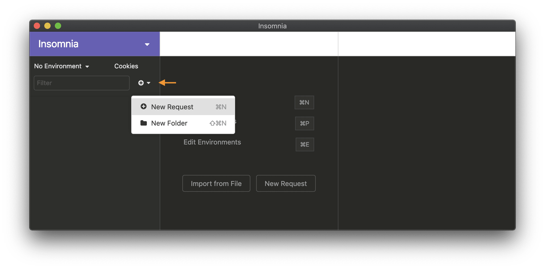Click the Edit Environments label

[212, 142]
